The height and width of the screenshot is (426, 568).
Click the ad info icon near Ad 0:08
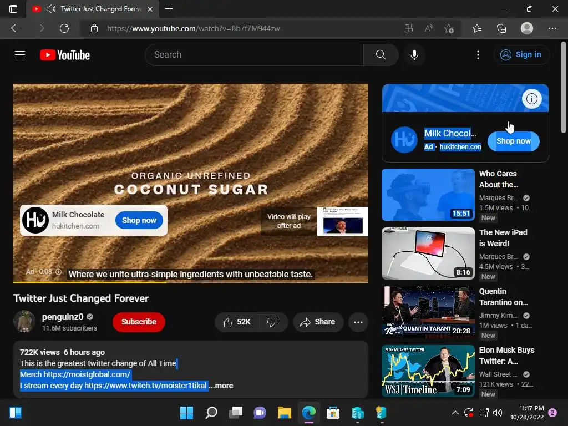pos(58,272)
